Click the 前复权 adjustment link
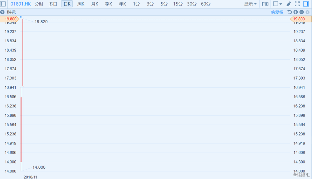This screenshot has height=179, width=312. point(277,12)
